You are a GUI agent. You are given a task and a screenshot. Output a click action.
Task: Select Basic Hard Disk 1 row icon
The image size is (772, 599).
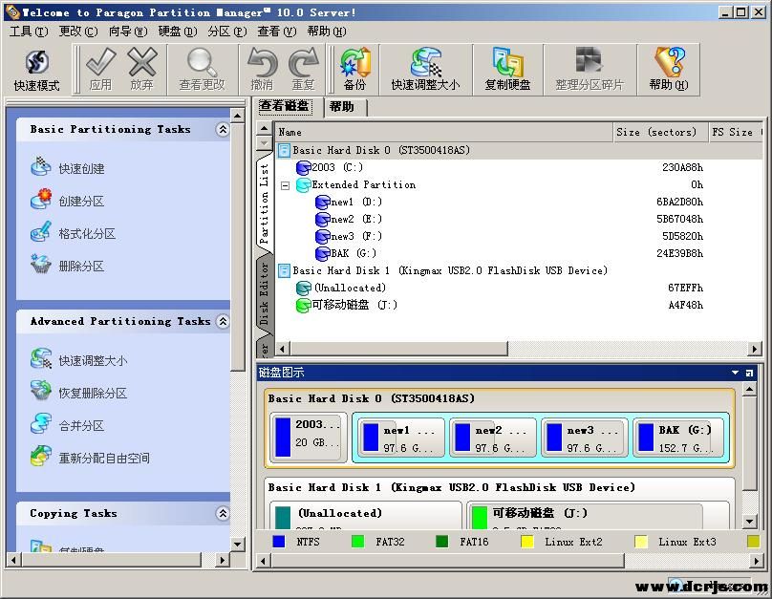coord(284,270)
